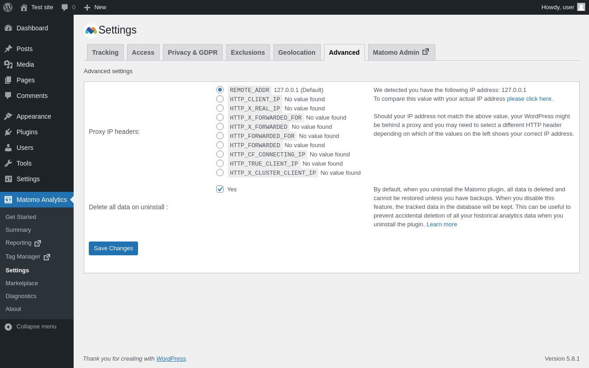Click the user avatar at top right
589x368 pixels.
(x=581, y=7)
